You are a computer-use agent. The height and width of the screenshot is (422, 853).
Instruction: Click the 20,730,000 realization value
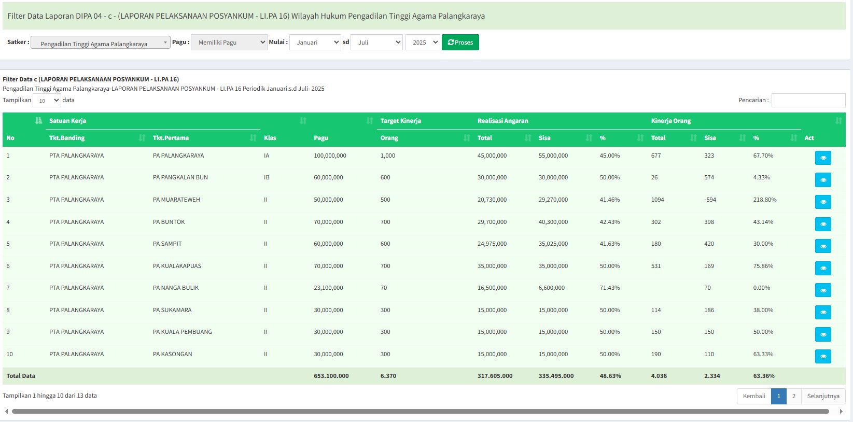(x=492, y=200)
